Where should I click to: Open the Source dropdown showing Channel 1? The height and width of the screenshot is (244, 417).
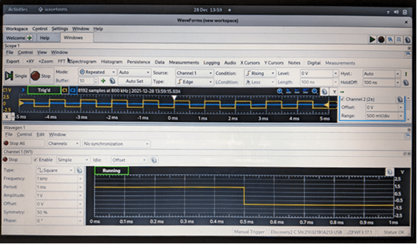[194, 73]
